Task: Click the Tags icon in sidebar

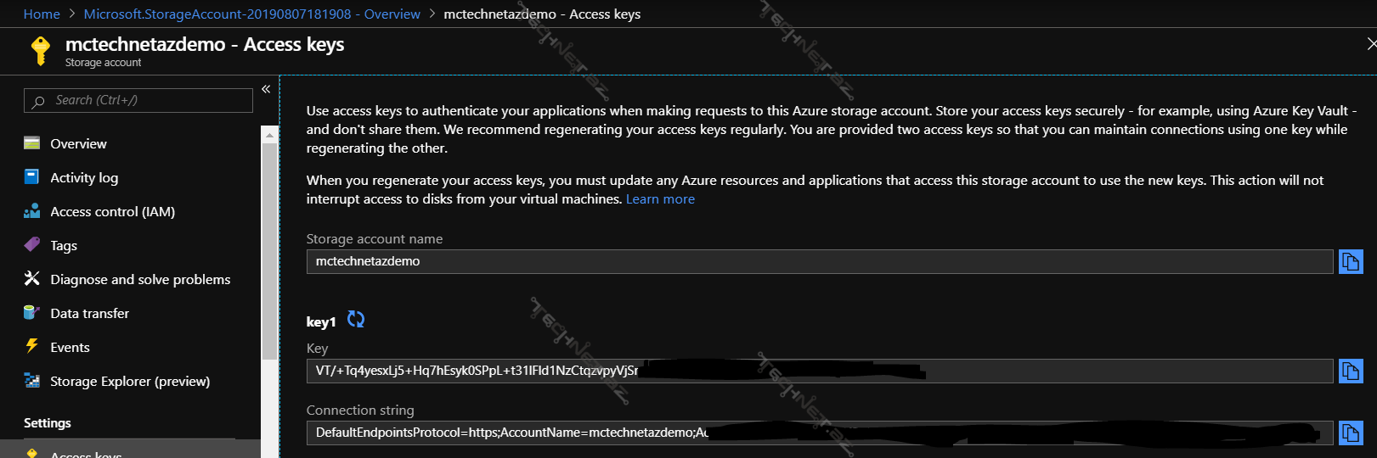Action: pyautogui.click(x=32, y=245)
